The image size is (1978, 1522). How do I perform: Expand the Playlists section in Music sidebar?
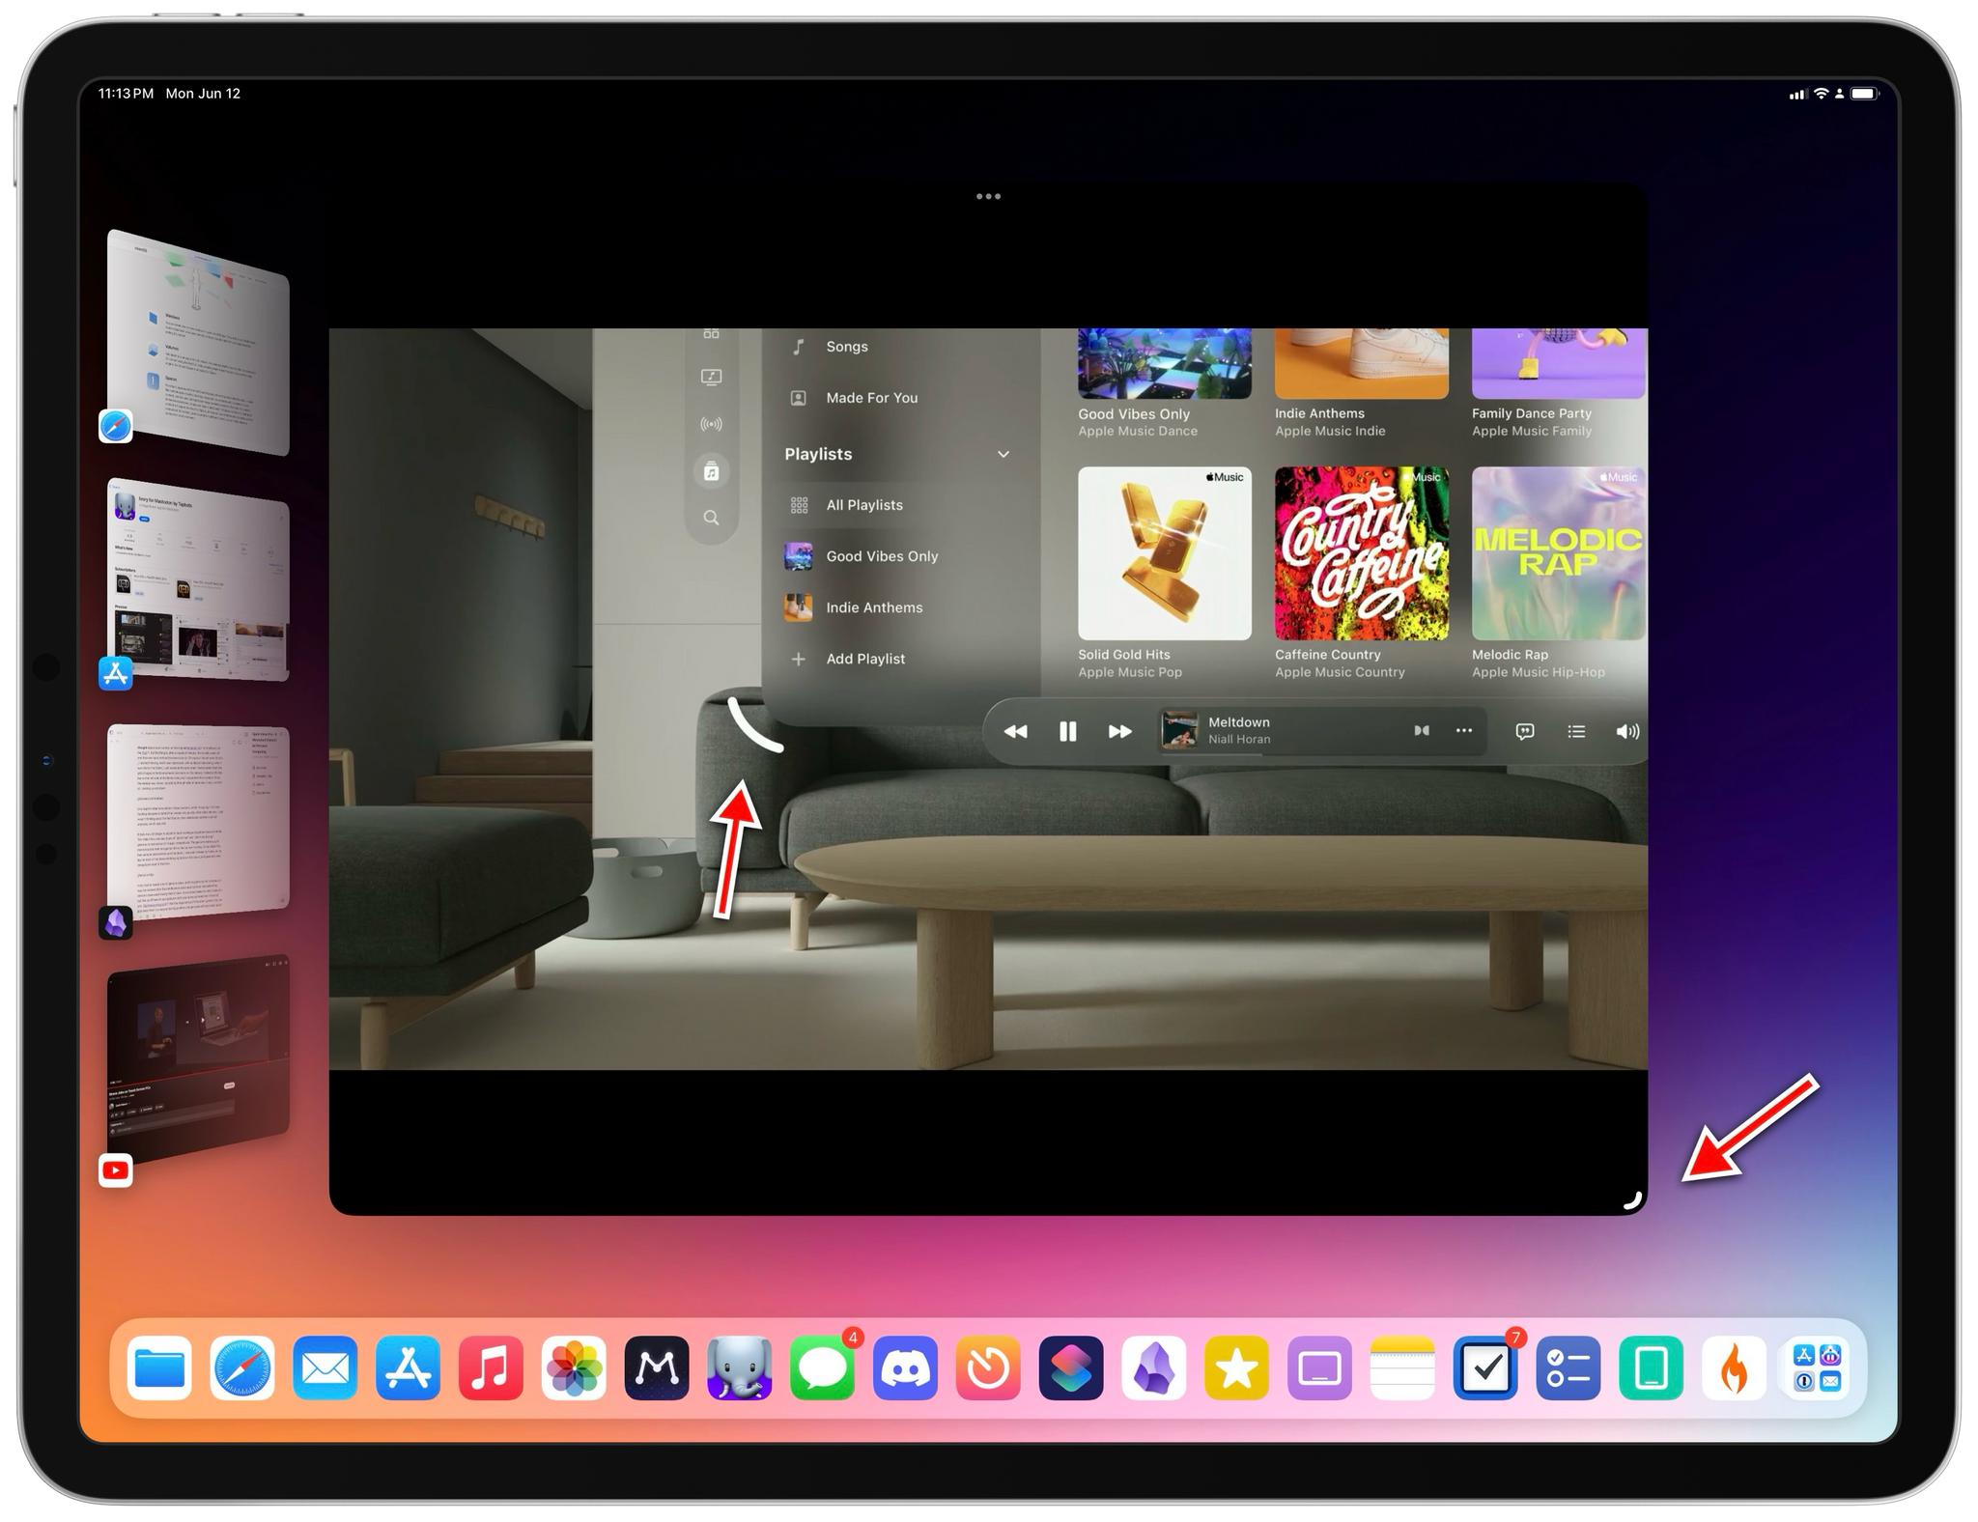pyautogui.click(x=1003, y=454)
